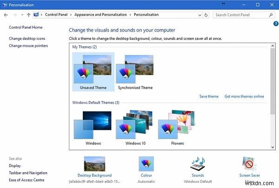Screen dimensions: 279x188
Task: Minimize the Personalisation window
Action: point(244,5)
